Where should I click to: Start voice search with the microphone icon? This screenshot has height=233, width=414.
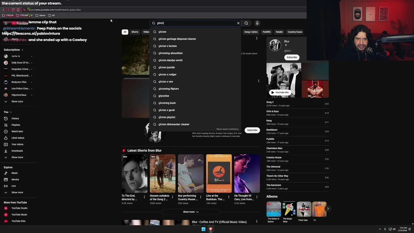pyautogui.click(x=257, y=23)
